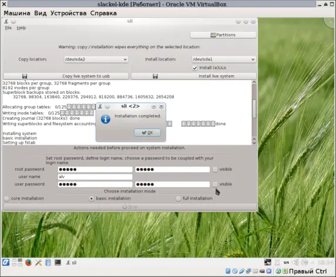The image size is (336, 277).
Task: Open the file manager panel icon
Action: [x=48, y=262]
